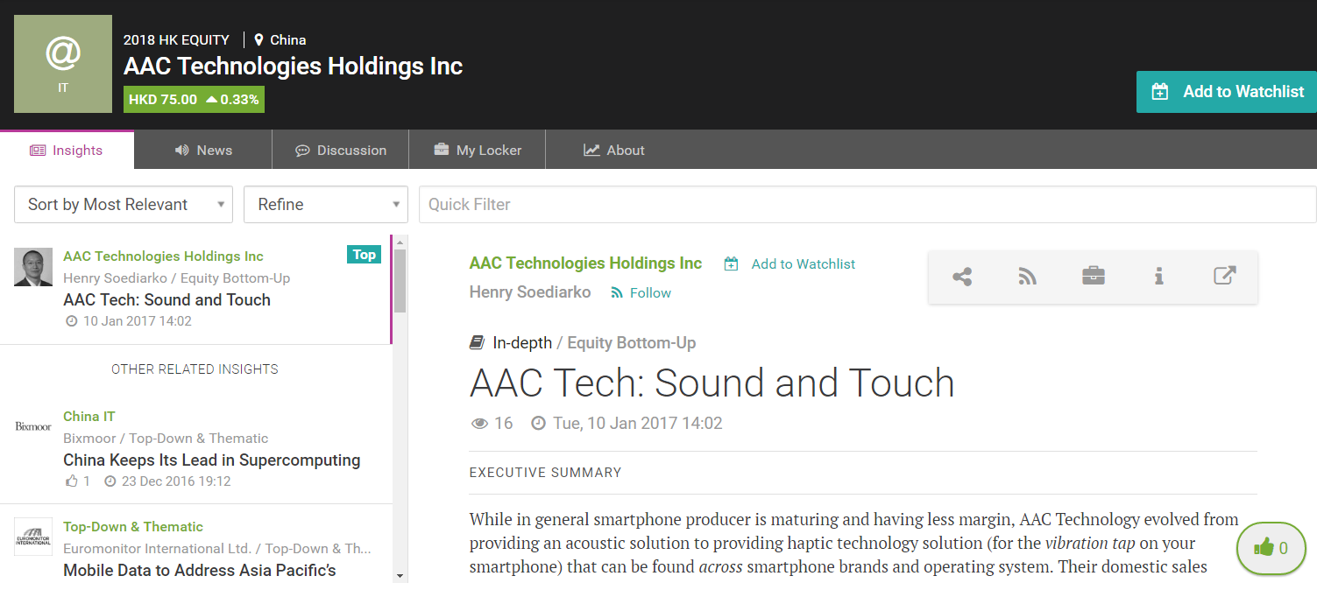Open the My Locker tab
Viewport: 1317px width, 590px height.
[x=478, y=151]
